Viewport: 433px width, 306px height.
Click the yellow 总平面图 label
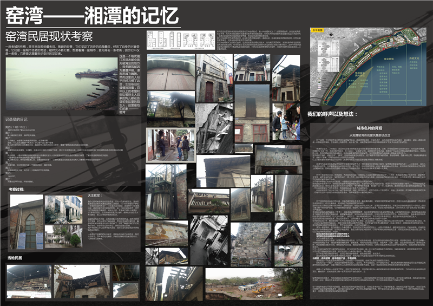(x=317, y=30)
